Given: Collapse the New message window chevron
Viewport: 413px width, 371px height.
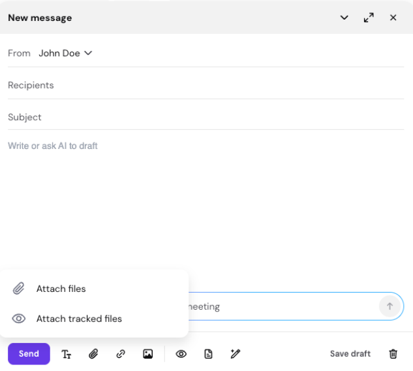Looking at the screenshot, I should [344, 18].
